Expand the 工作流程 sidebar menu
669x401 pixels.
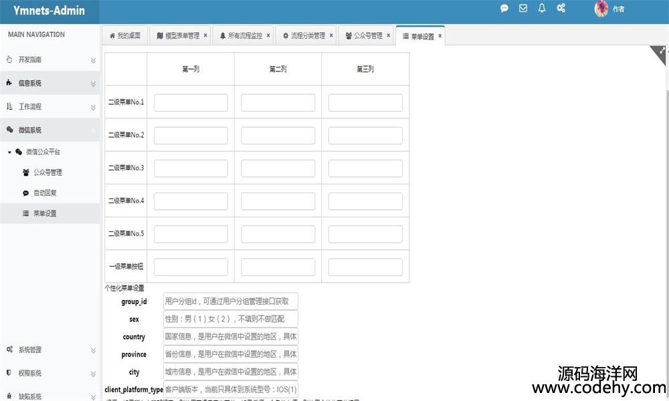pos(50,107)
